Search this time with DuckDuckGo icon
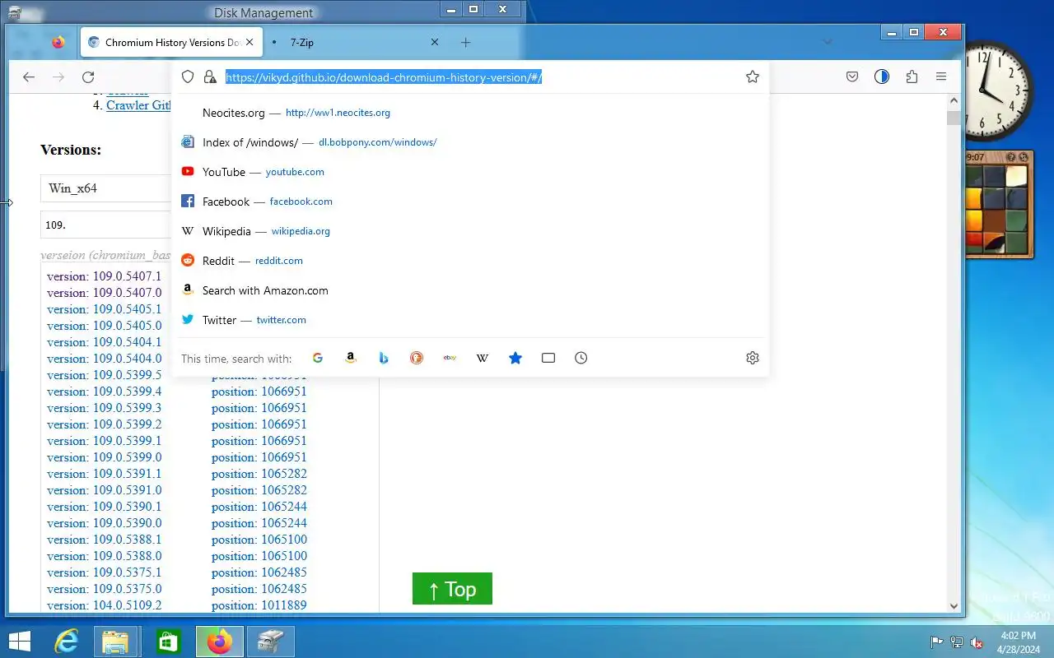Image resolution: width=1054 pixels, height=658 pixels. click(417, 358)
